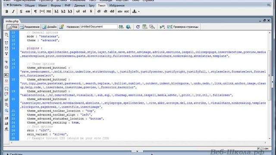Toggle Line Numbers in coding toolbar
Screen dimensions: 276x155
[x=6, y=75]
